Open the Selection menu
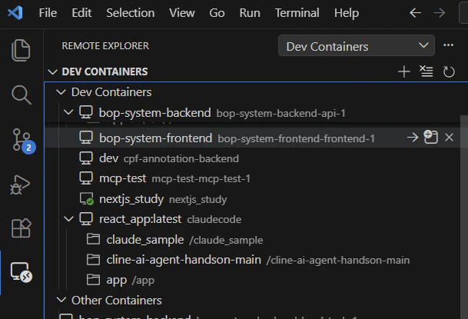 [x=131, y=13]
